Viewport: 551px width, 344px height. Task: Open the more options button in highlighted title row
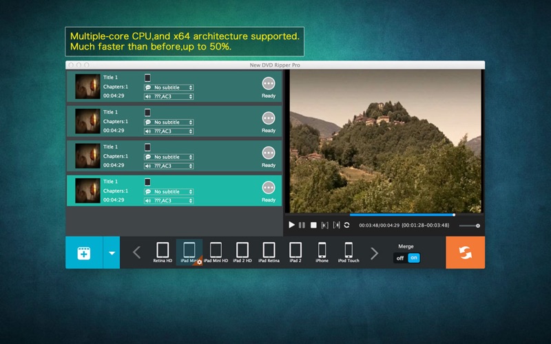(269, 188)
